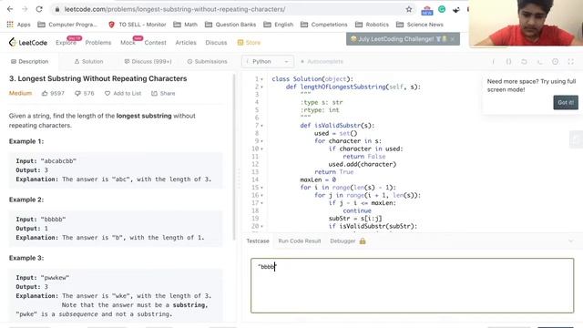Select the Run Code Result tab
Viewport: 583px width, 328px height.
click(300, 241)
